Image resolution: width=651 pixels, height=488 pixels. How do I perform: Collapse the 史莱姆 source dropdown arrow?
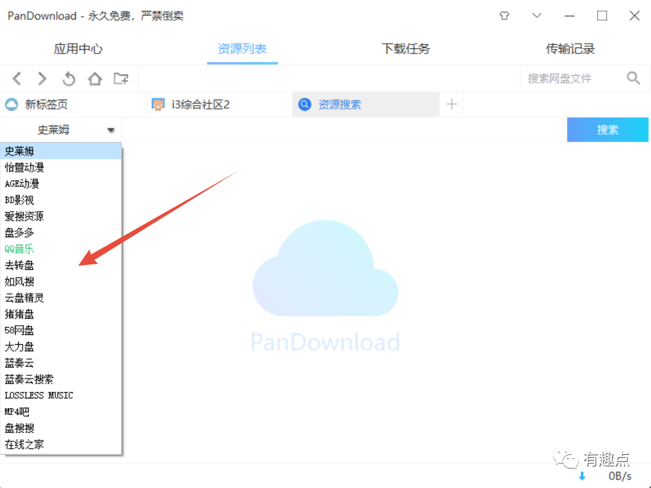[110, 130]
